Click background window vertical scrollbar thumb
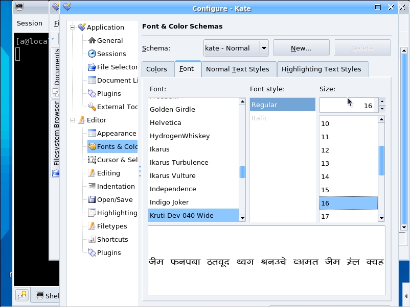This screenshot has height=307, width=410. click(404, 138)
